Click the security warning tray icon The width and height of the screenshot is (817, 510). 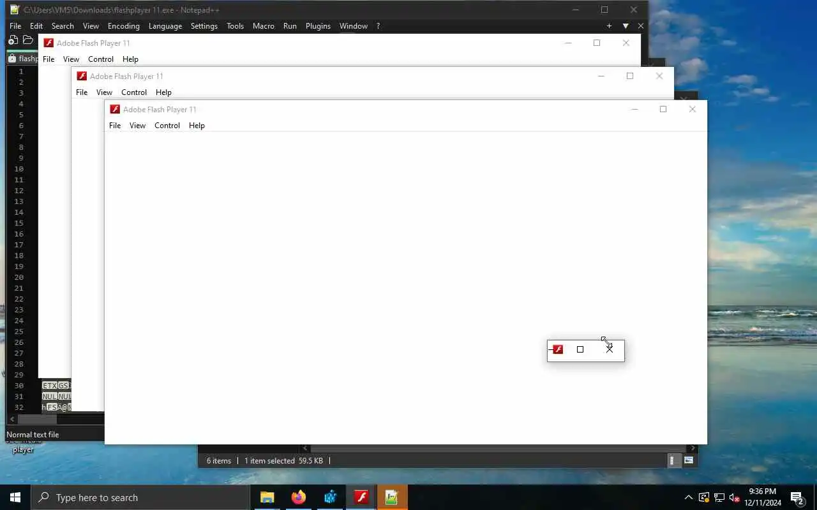coord(704,497)
